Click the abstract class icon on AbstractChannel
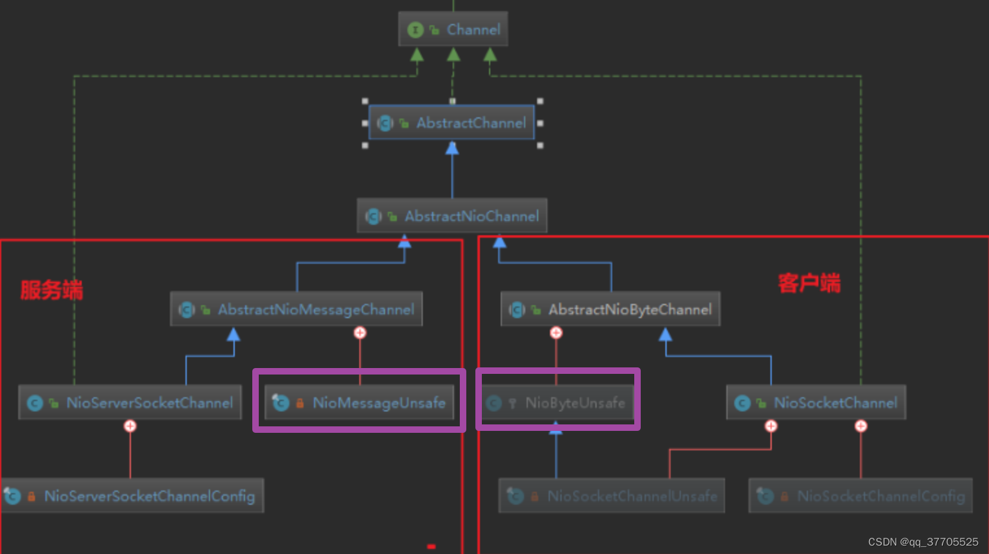The width and height of the screenshot is (989, 554). pyautogui.click(x=385, y=123)
